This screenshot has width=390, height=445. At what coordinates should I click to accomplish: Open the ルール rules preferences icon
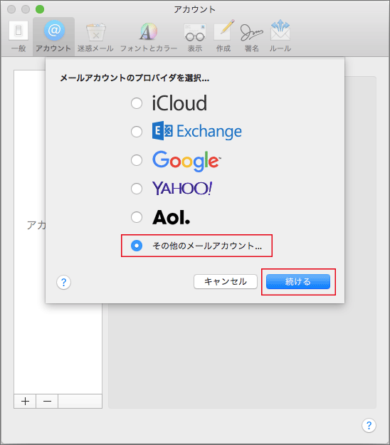pyautogui.click(x=280, y=36)
